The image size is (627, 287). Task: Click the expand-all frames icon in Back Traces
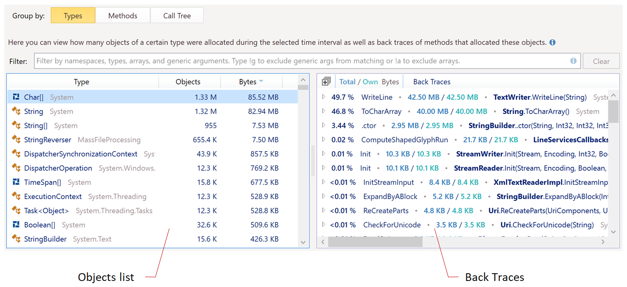pyautogui.click(x=326, y=81)
